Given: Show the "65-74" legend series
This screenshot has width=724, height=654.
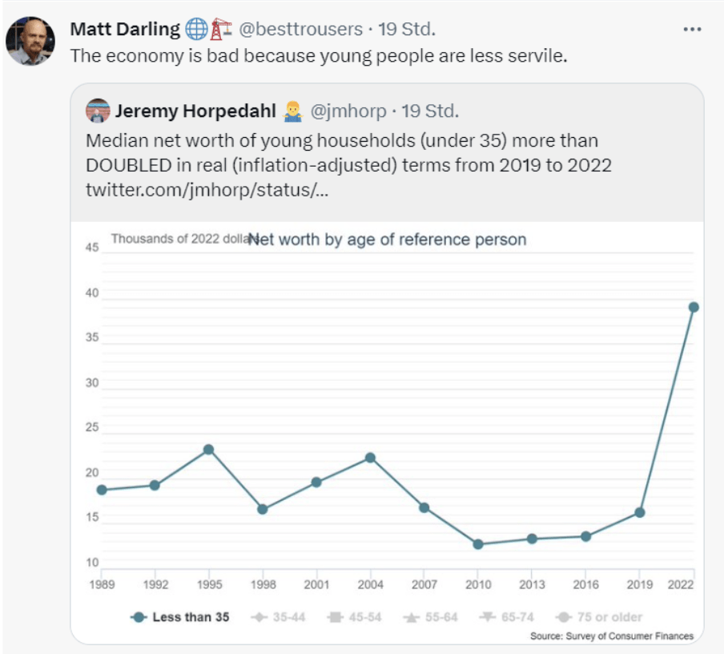Looking at the screenshot, I should point(509,617).
